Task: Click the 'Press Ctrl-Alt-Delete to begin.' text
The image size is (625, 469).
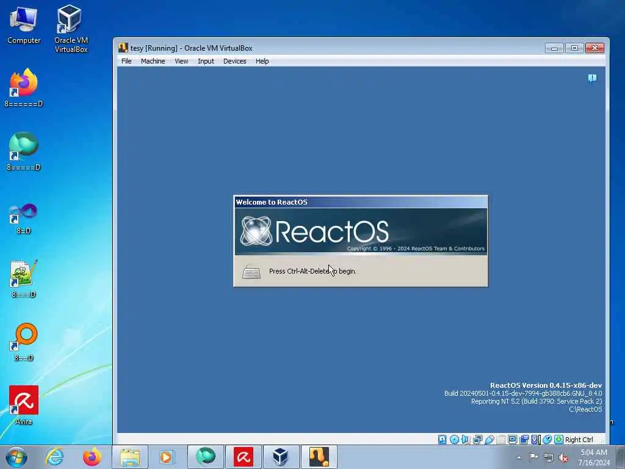Action: coord(312,271)
